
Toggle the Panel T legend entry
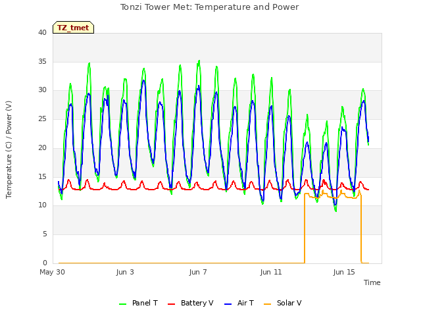coord(138,303)
